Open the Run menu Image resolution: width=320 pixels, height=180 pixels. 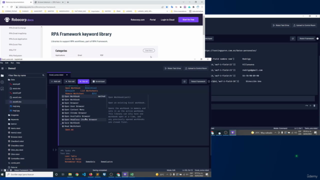(x=12, y=63)
